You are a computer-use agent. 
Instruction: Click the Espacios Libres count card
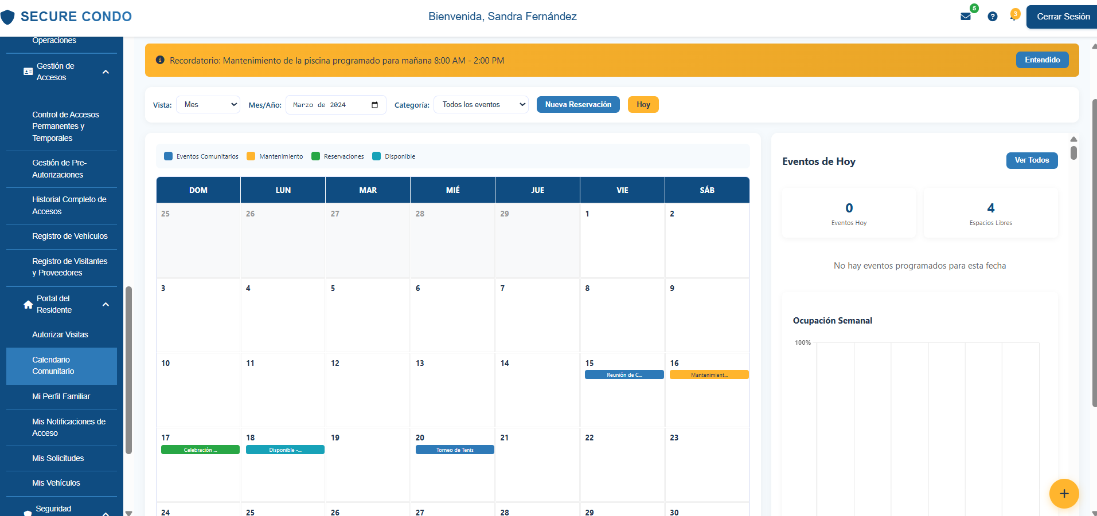(990, 213)
